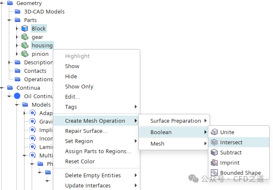The image size is (273, 190).
Task: Select Show Only in context menu
Action: [x=79, y=86]
